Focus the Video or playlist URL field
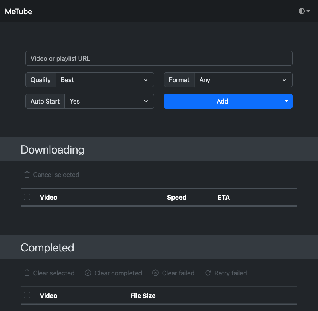318x311 pixels. point(159,58)
